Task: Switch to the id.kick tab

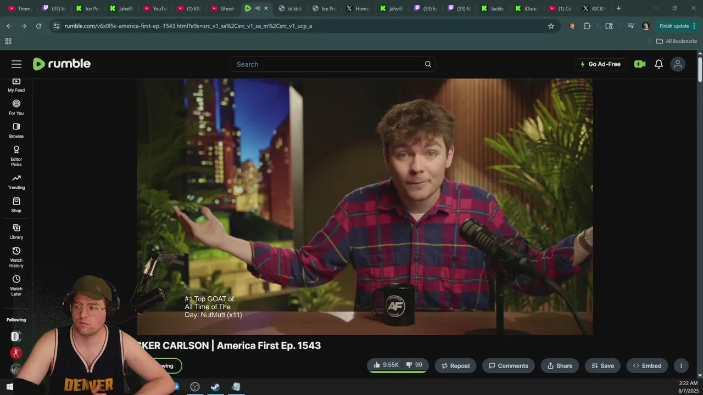Action: (x=291, y=8)
